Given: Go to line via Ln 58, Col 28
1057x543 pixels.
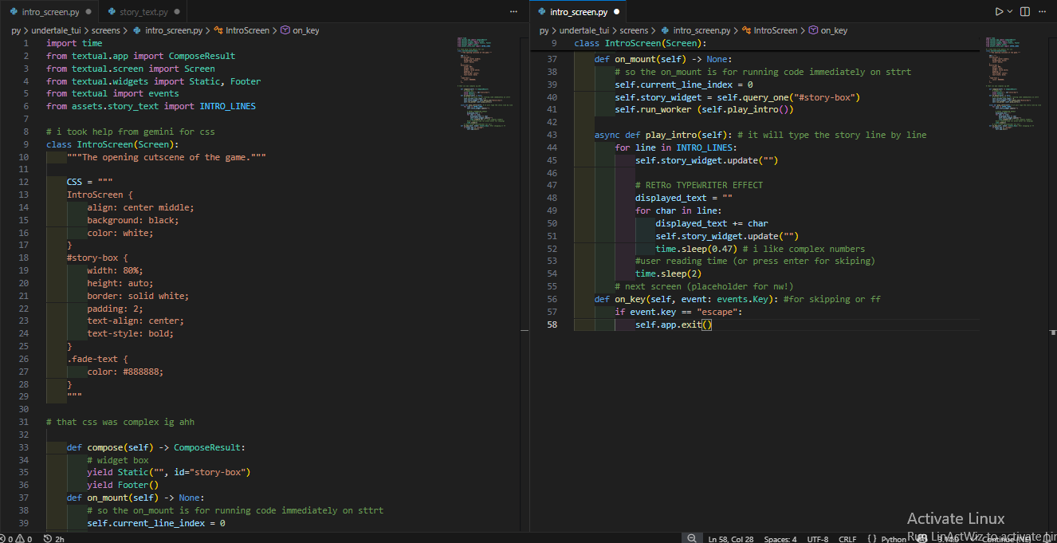Looking at the screenshot, I should pos(730,539).
